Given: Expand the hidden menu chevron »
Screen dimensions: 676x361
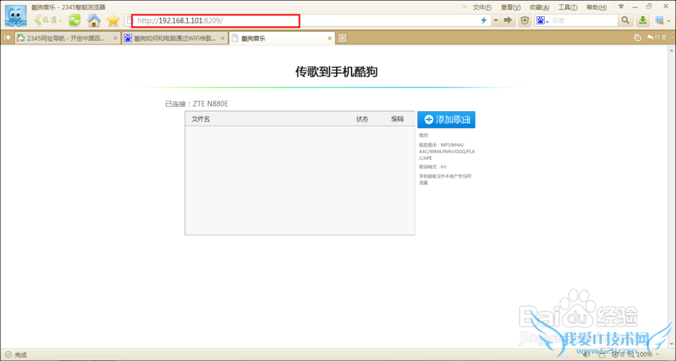Looking at the screenshot, I should pyautogui.click(x=464, y=7).
